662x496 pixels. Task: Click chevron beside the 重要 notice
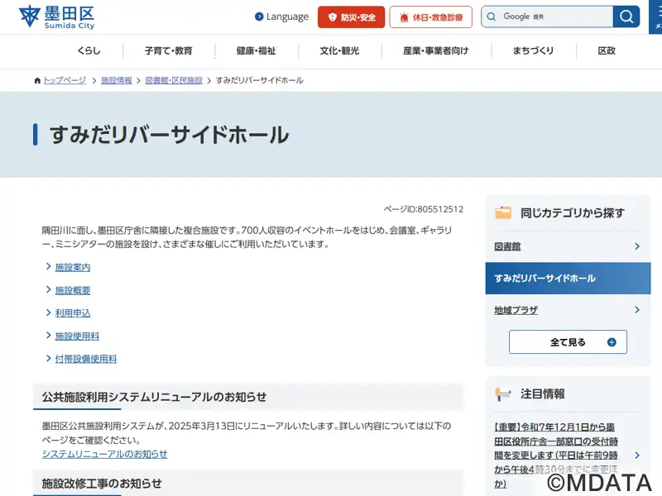coord(637,455)
